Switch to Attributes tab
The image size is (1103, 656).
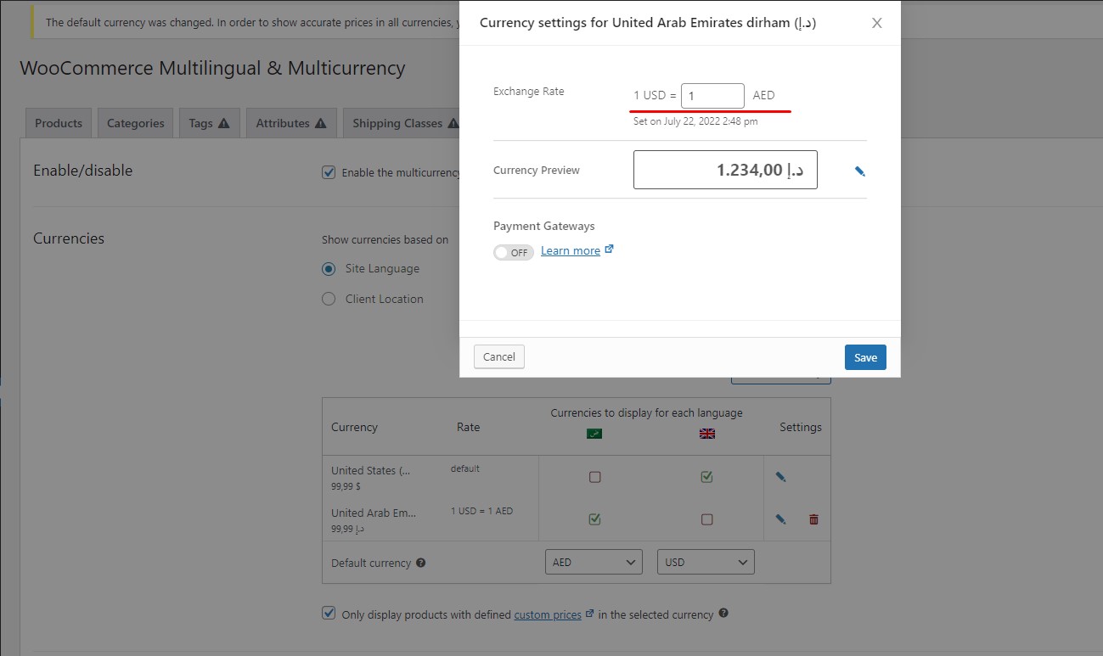pyautogui.click(x=291, y=123)
